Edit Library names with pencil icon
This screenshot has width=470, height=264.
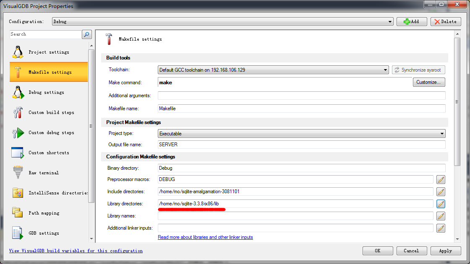pos(441,216)
